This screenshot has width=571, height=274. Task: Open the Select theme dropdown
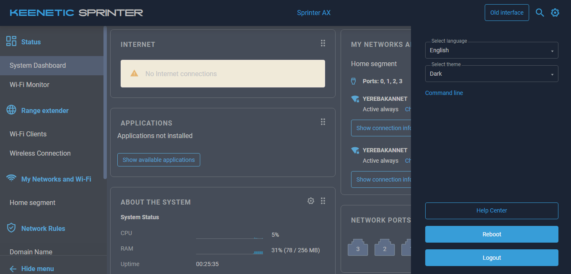tap(492, 74)
